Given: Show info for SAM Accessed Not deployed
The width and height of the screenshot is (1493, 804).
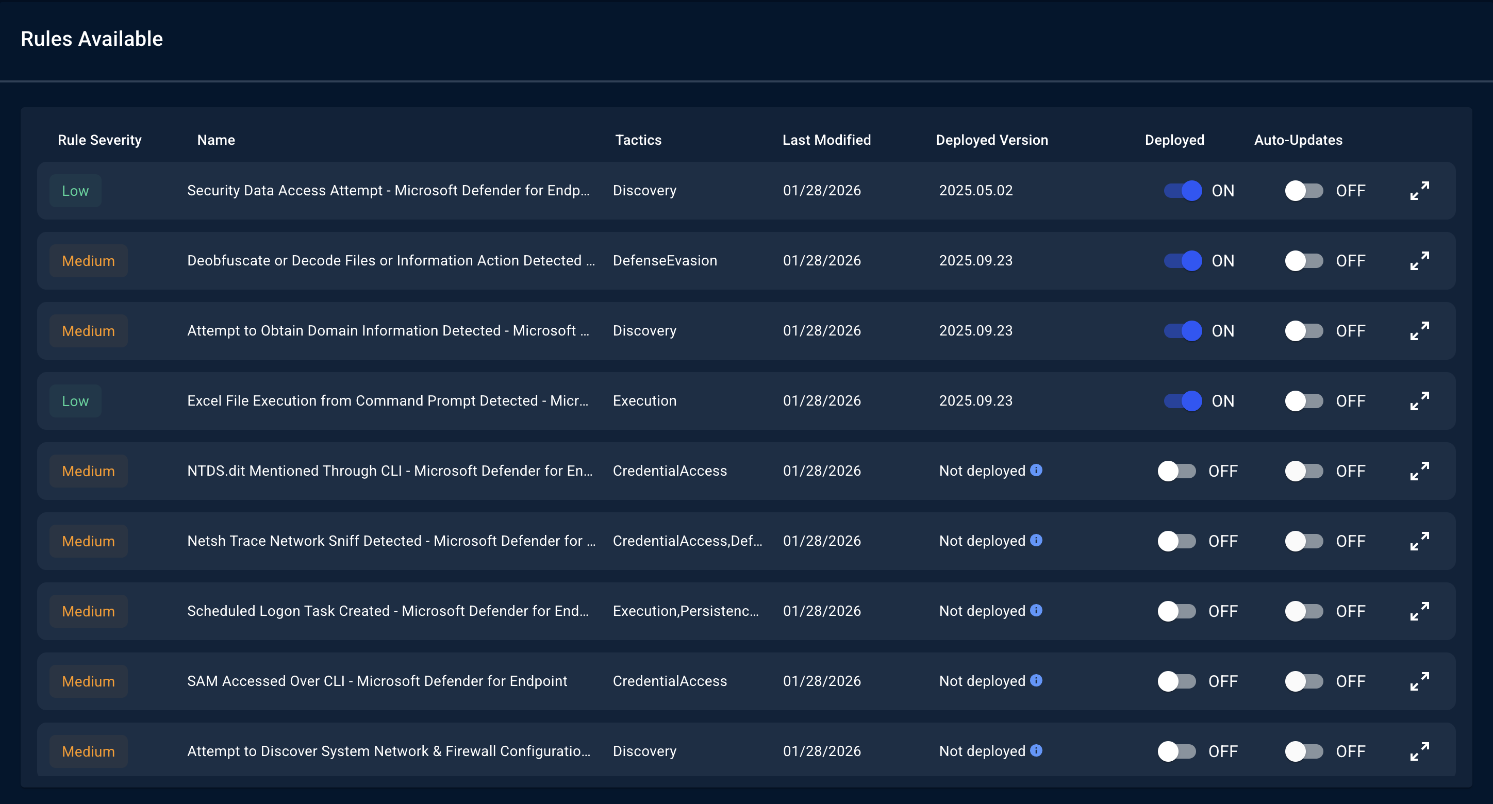Looking at the screenshot, I should coord(1036,681).
